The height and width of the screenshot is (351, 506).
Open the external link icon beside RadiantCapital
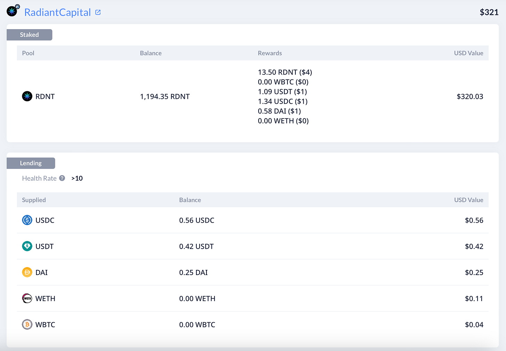tap(98, 12)
